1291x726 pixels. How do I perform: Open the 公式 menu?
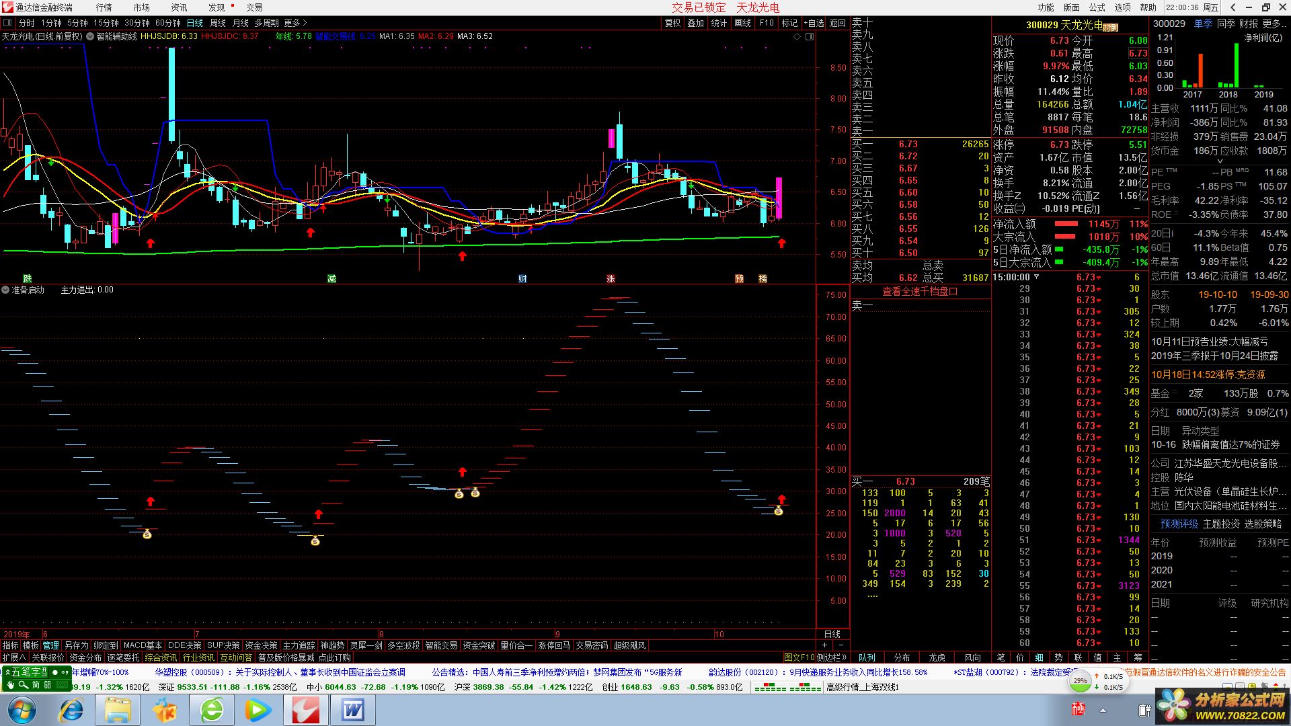[x=1097, y=7]
